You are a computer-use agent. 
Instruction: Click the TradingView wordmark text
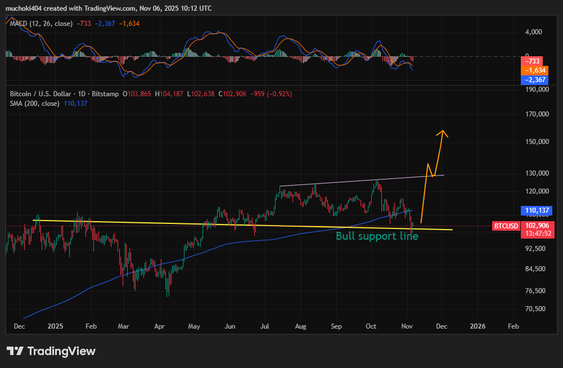point(61,351)
